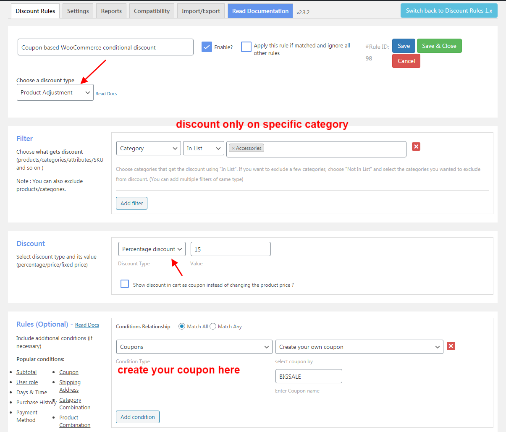Click the discount Value field showing 15
This screenshot has width=506, height=432.
pos(231,249)
